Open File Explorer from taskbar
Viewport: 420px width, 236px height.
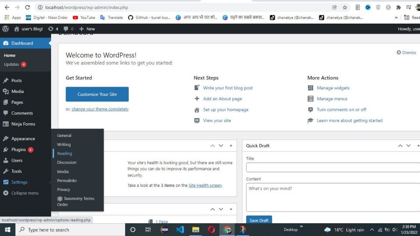[x=196, y=229]
